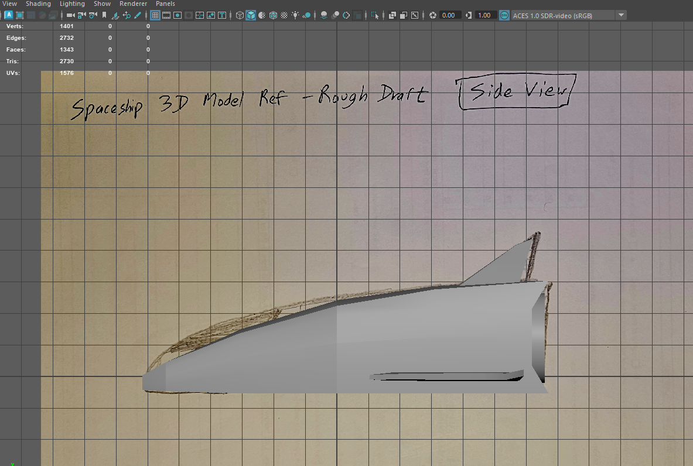
Task: Click the Lock Camera icon
Action: tap(82, 15)
